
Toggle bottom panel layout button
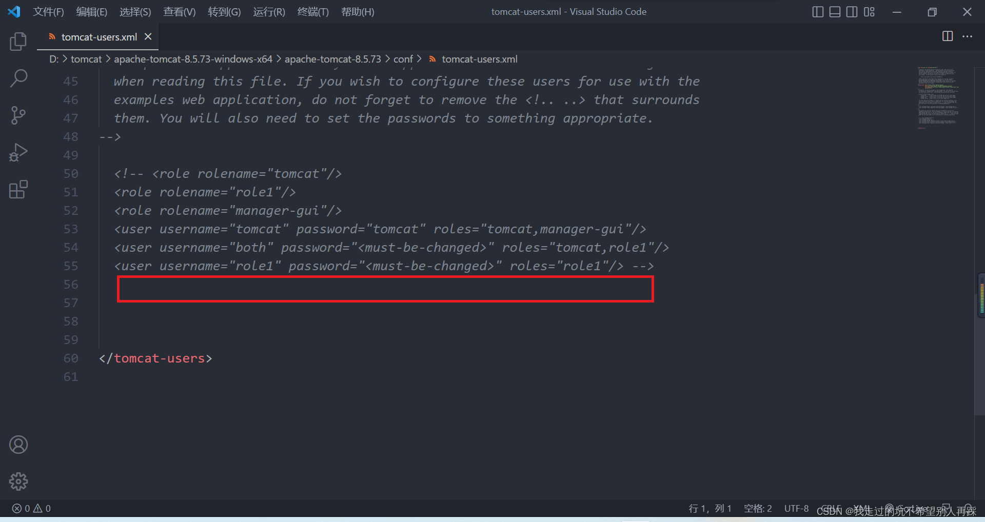(x=835, y=12)
